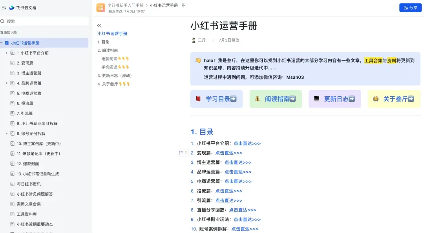
Task: Open the orange grid workspace icon
Action: coord(101,8)
